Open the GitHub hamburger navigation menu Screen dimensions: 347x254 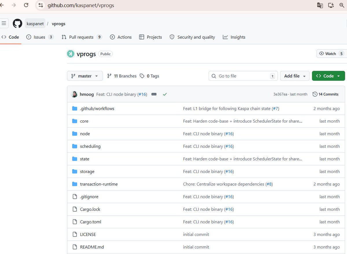tap(4, 23)
